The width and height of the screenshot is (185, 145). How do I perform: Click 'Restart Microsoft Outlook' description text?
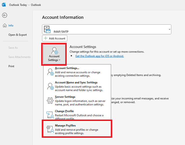tap(79, 117)
